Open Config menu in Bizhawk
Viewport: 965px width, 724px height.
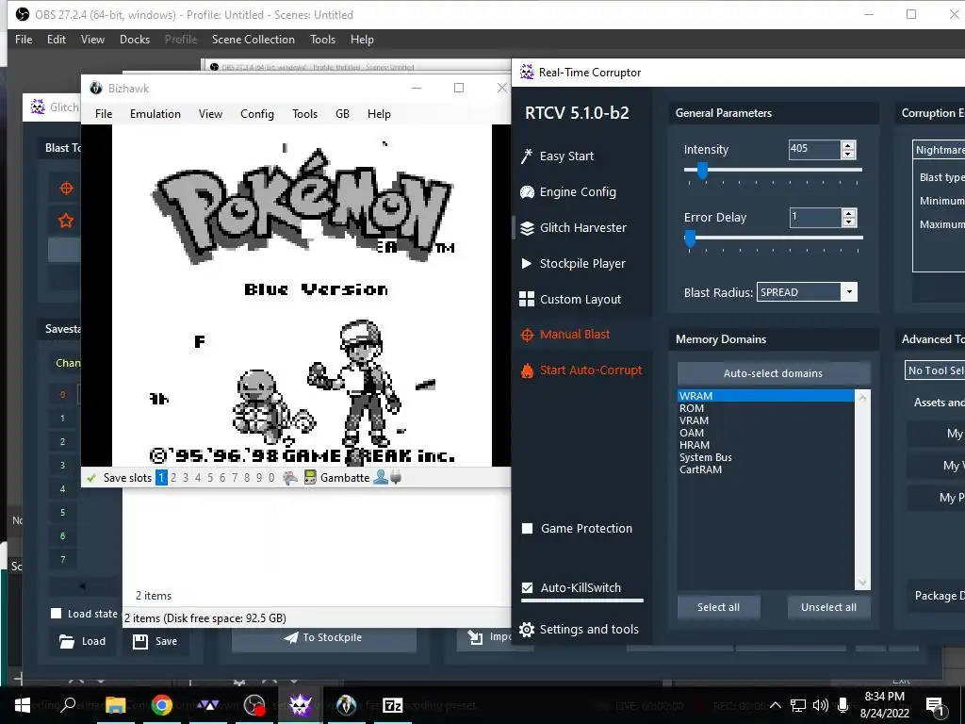click(257, 114)
